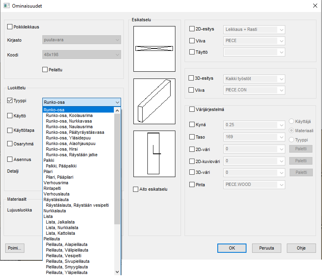The height and width of the screenshot is (276, 322).
Task: Collapse the Tyyppi Runko-osa dropdown arrow
Action: 117,102
